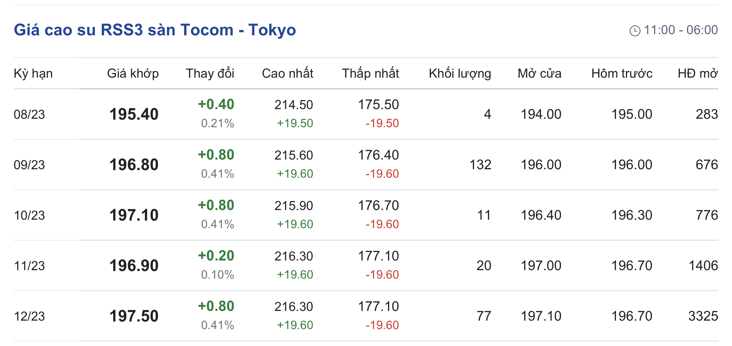The width and height of the screenshot is (732, 346).
Task: Click the Giá khớp column header
Action: point(133,73)
